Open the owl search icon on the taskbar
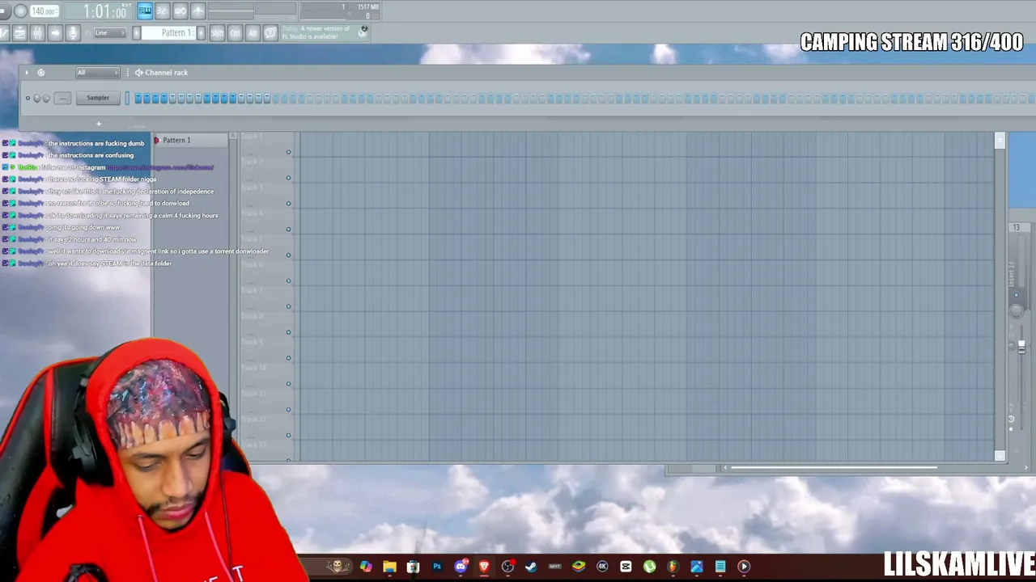 click(339, 567)
